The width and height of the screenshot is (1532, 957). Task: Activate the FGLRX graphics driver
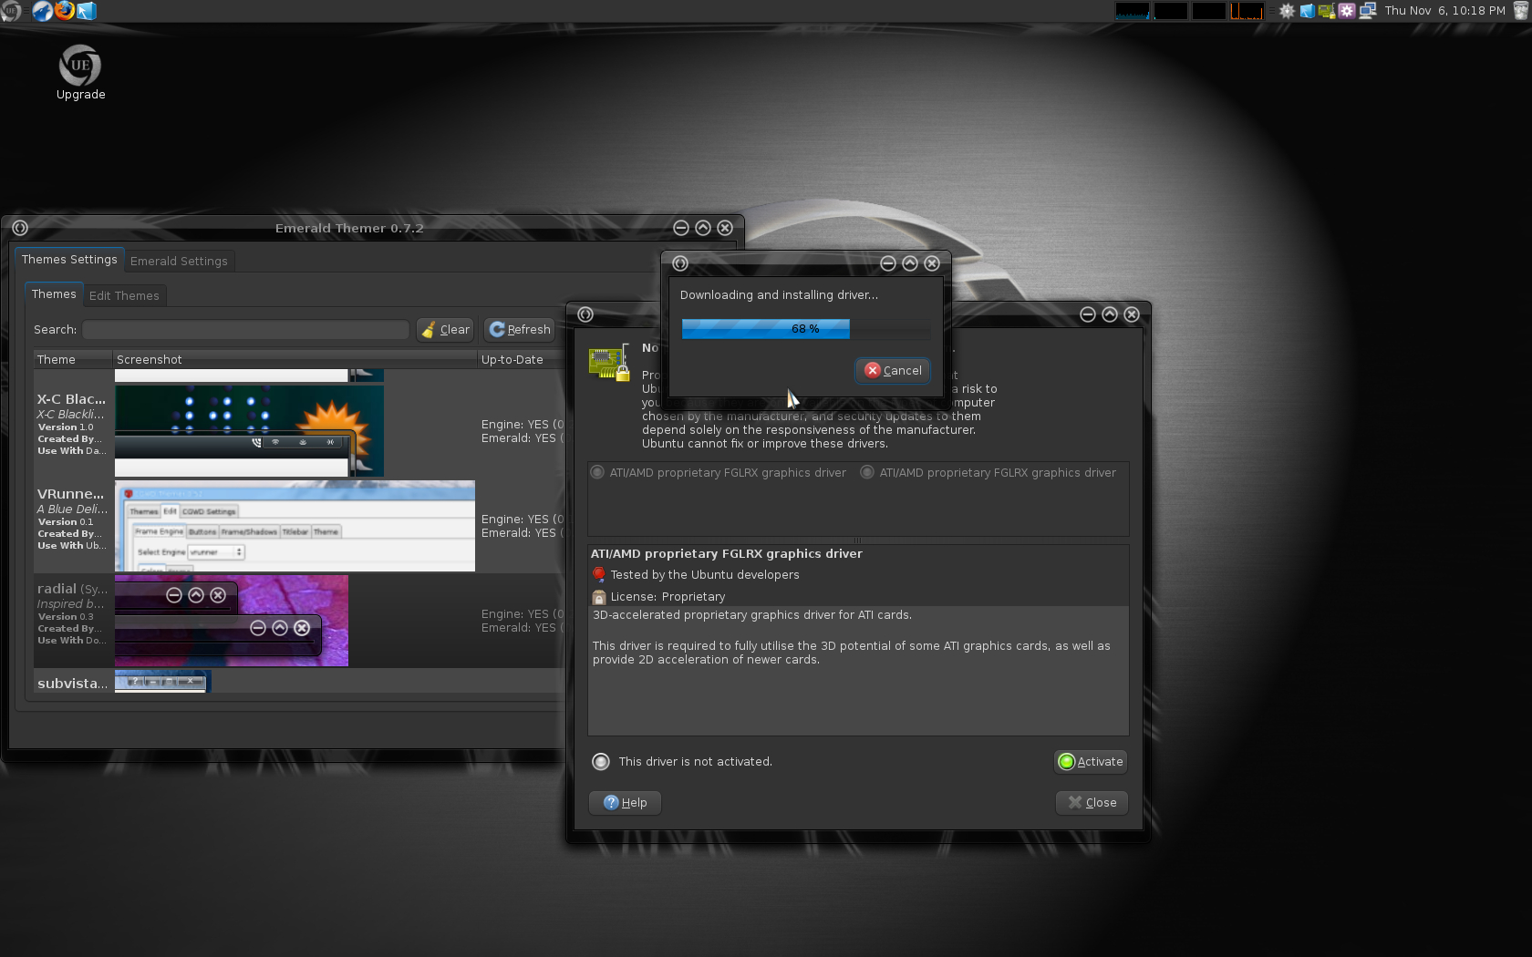(1091, 762)
